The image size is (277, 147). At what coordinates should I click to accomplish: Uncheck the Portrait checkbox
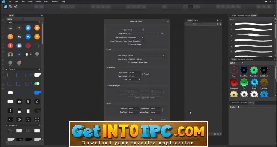pos(142,74)
